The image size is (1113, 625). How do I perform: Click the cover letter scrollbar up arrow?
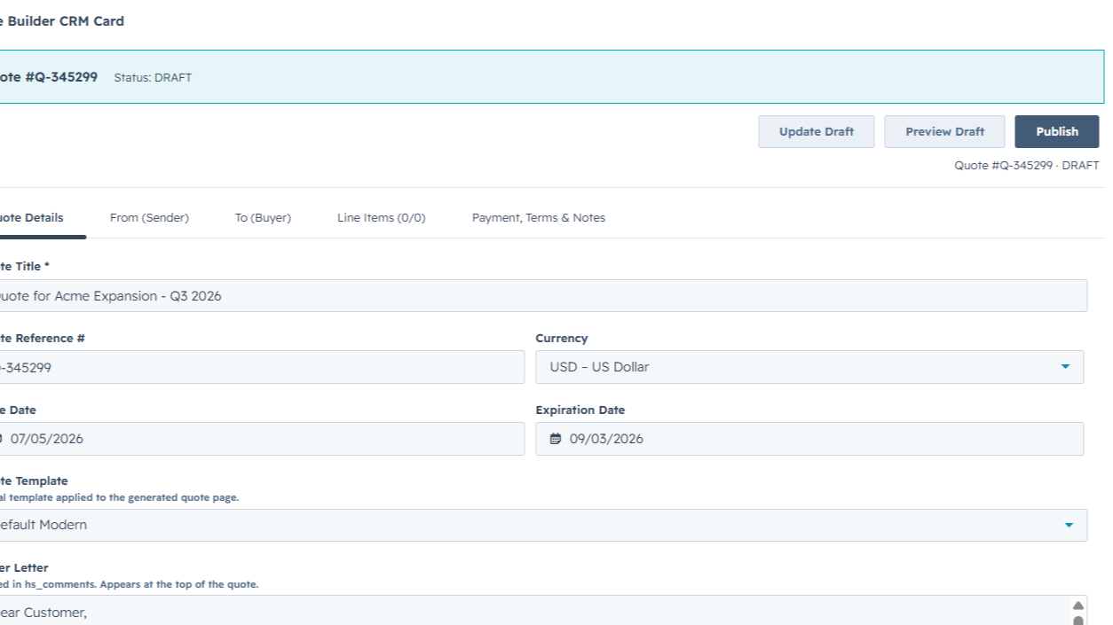[1078, 605]
